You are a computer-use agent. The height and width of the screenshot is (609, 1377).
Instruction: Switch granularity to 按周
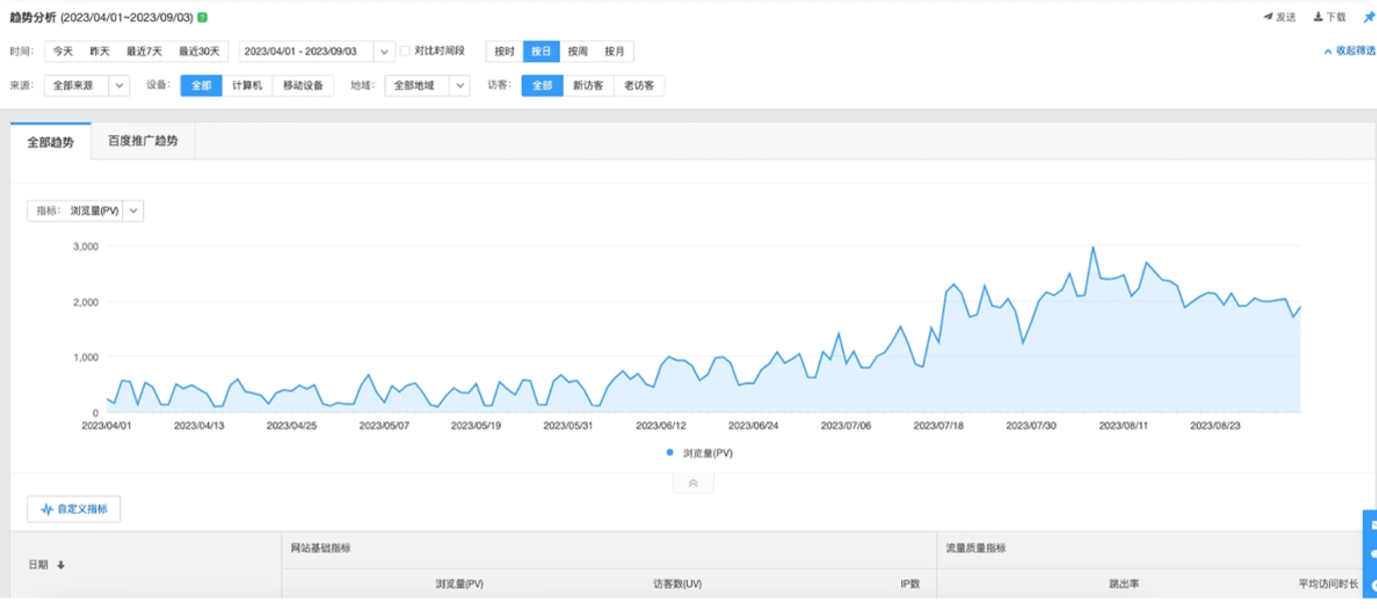(577, 51)
